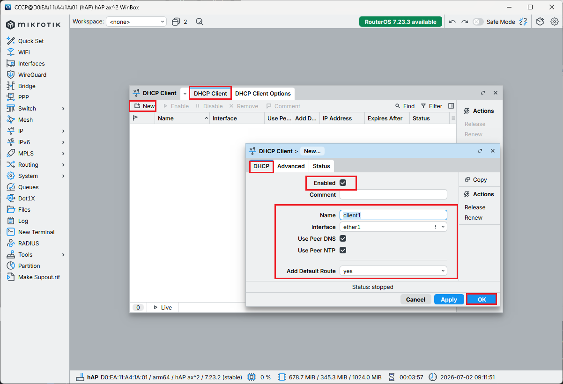Toggle the Safe Mode switch
This screenshot has height=384, width=563.
[478, 22]
